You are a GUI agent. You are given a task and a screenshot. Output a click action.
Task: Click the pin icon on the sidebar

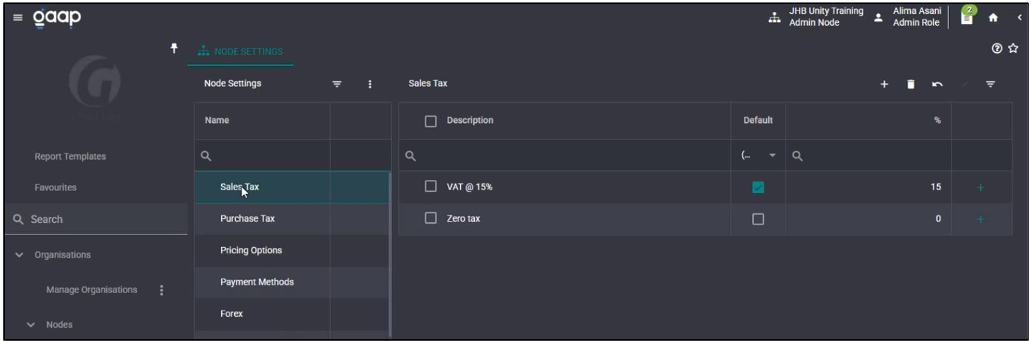click(174, 48)
